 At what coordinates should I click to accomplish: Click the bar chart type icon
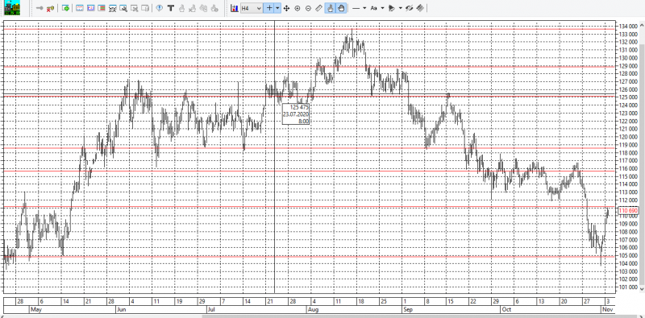coord(235,8)
